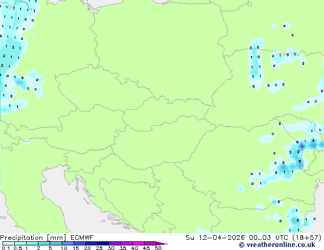Click the '25' legend tick label

(x=99, y=248)
